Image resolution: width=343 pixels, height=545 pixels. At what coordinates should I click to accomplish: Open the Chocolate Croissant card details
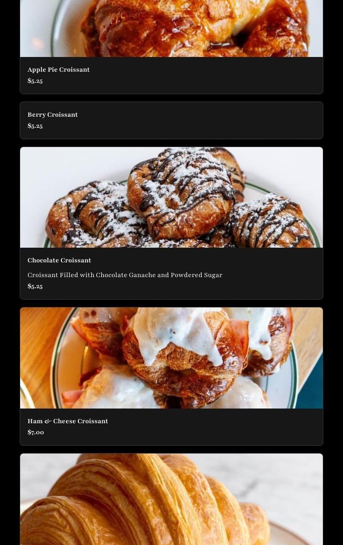171,223
